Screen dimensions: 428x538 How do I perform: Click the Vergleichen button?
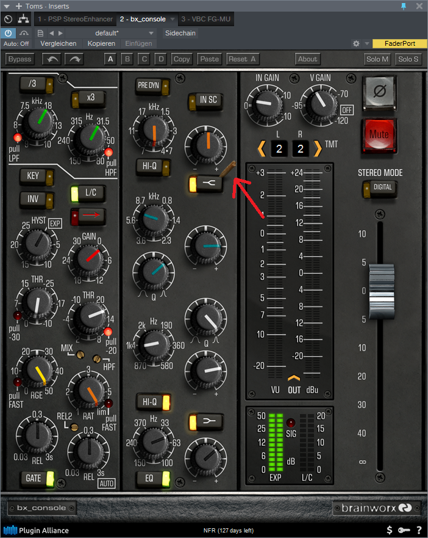(x=59, y=43)
